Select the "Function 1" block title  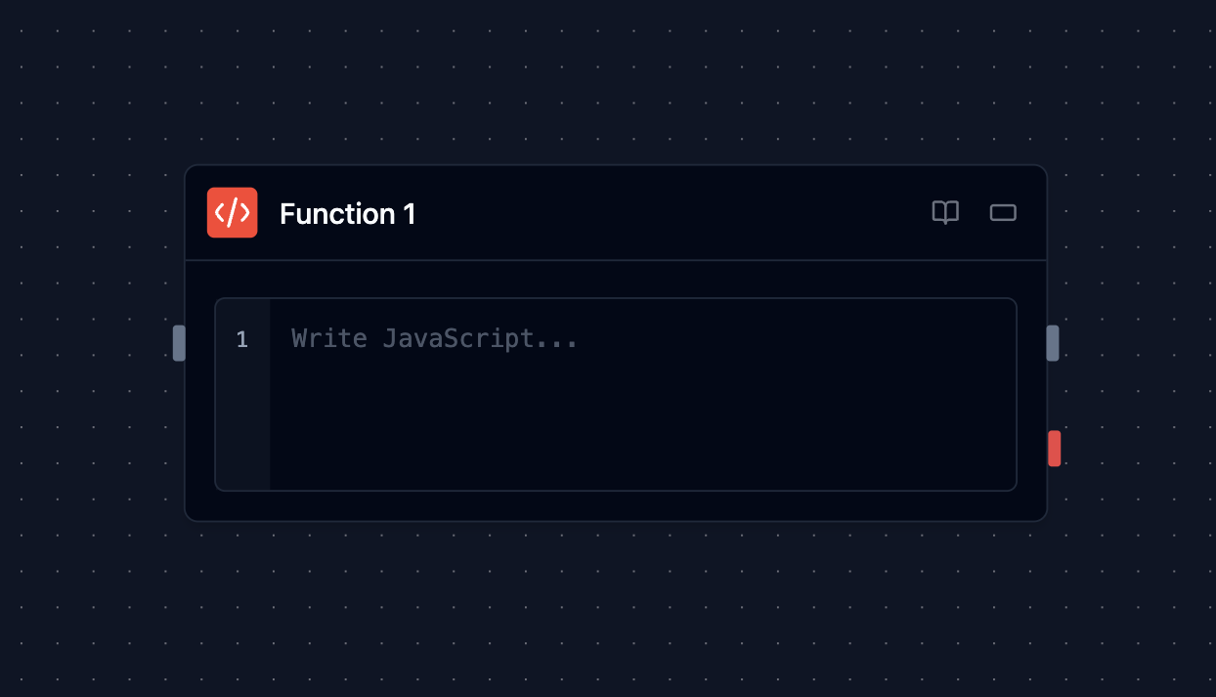348,214
